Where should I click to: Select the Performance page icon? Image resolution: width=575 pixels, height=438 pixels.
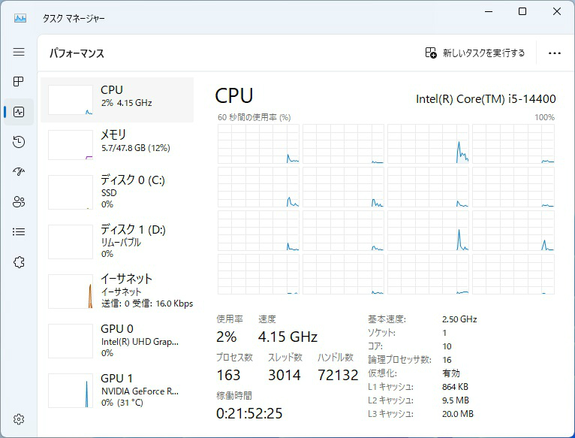[x=19, y=112]
